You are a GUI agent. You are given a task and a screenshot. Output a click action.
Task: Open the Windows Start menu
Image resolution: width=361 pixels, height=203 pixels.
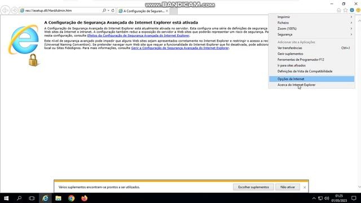point(6,198)
